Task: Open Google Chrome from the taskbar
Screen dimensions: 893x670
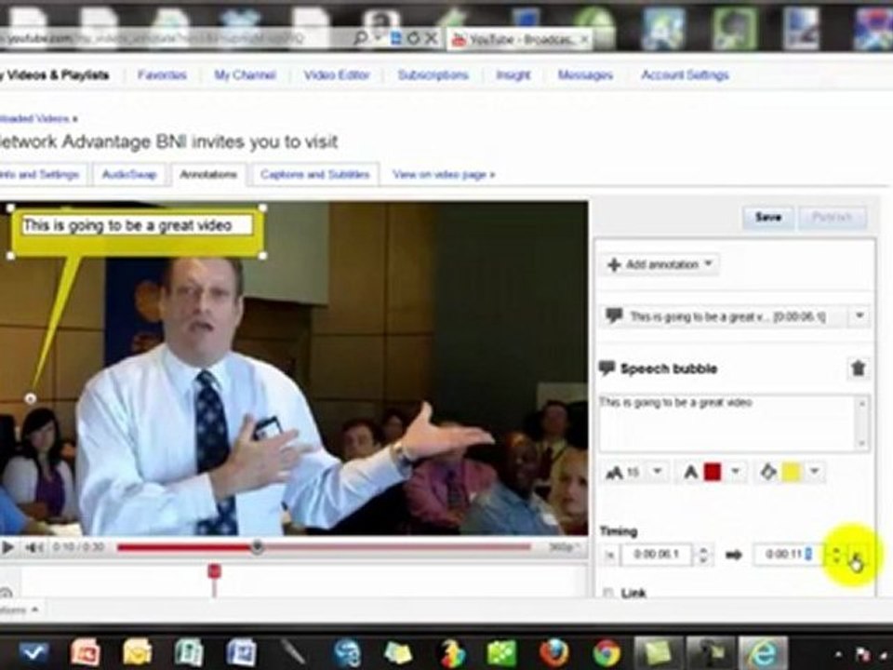Action: [x=606, y=652]
